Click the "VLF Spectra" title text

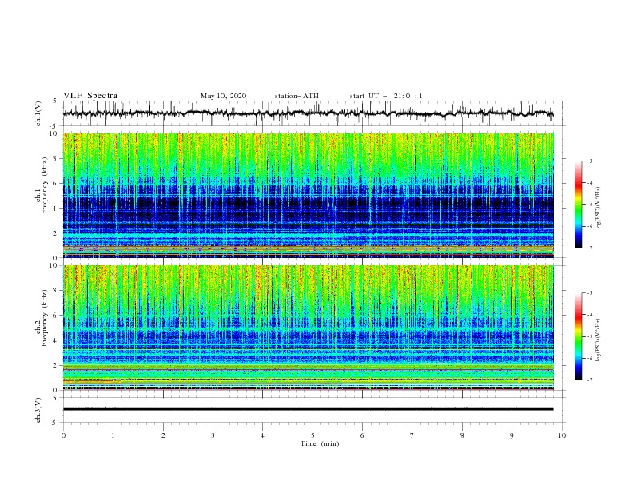(90, 96)
